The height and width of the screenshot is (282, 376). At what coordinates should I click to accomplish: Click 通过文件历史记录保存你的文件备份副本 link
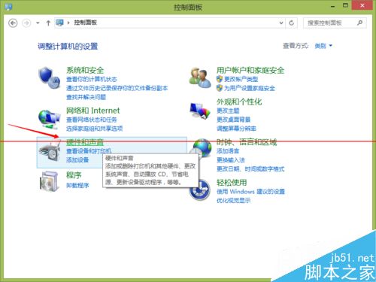tap(117, 88)
